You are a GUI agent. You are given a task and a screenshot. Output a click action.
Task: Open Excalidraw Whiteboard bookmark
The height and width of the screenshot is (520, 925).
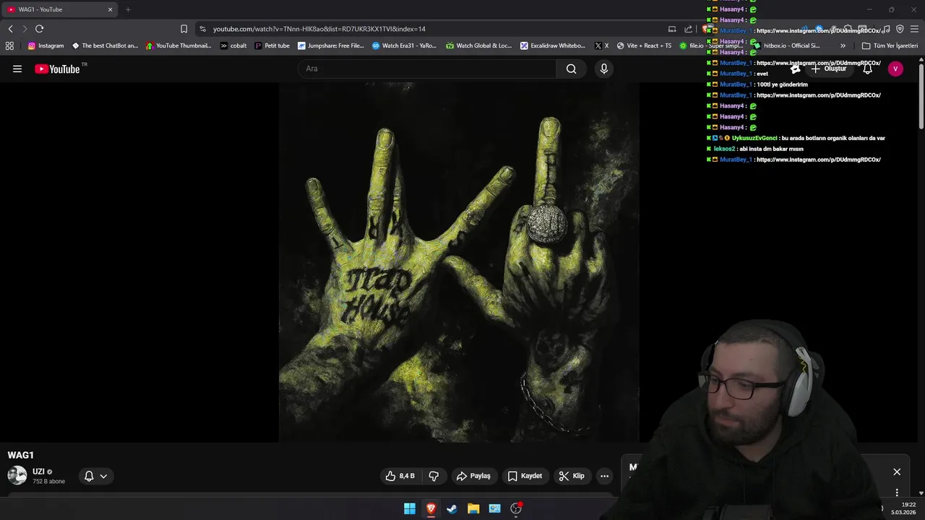coord(553,45)
